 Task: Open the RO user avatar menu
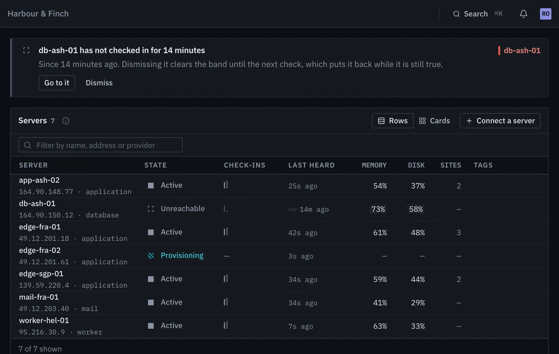point(545,14)
